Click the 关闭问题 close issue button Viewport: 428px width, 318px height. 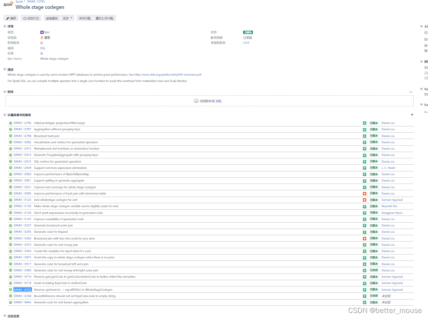coord(84,18)
